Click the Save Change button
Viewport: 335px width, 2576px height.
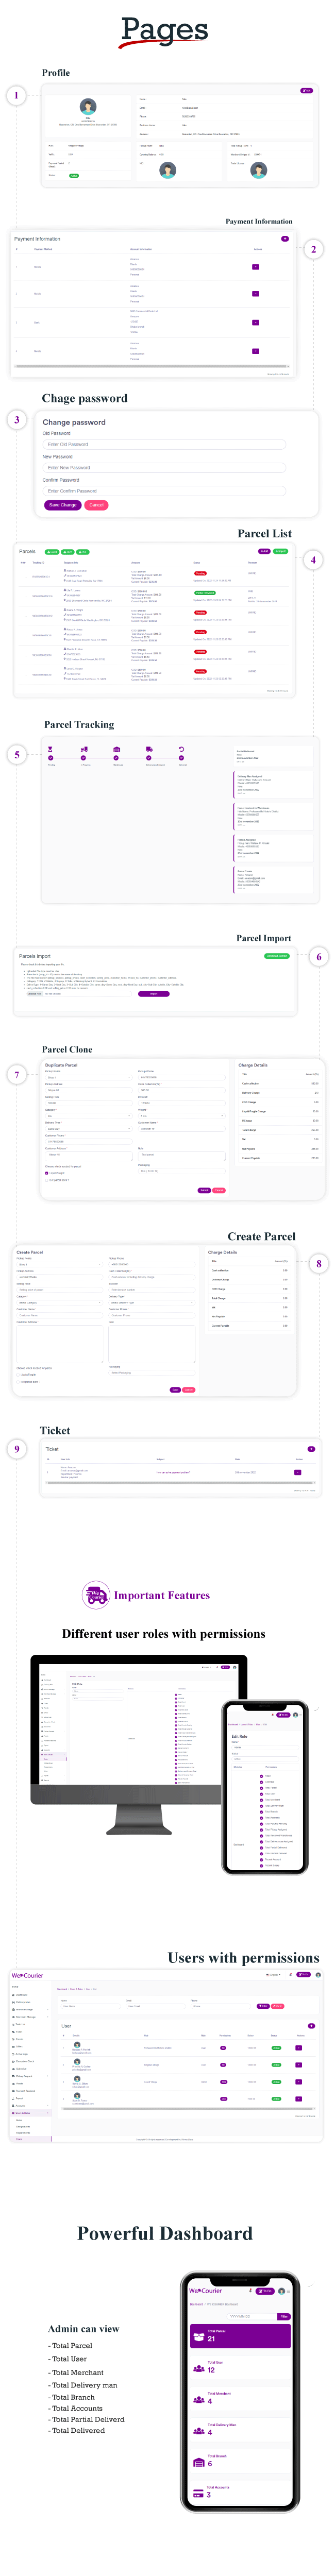pos(62,505)
